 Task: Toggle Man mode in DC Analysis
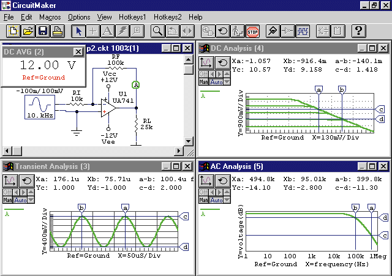(x=203, y=81)
